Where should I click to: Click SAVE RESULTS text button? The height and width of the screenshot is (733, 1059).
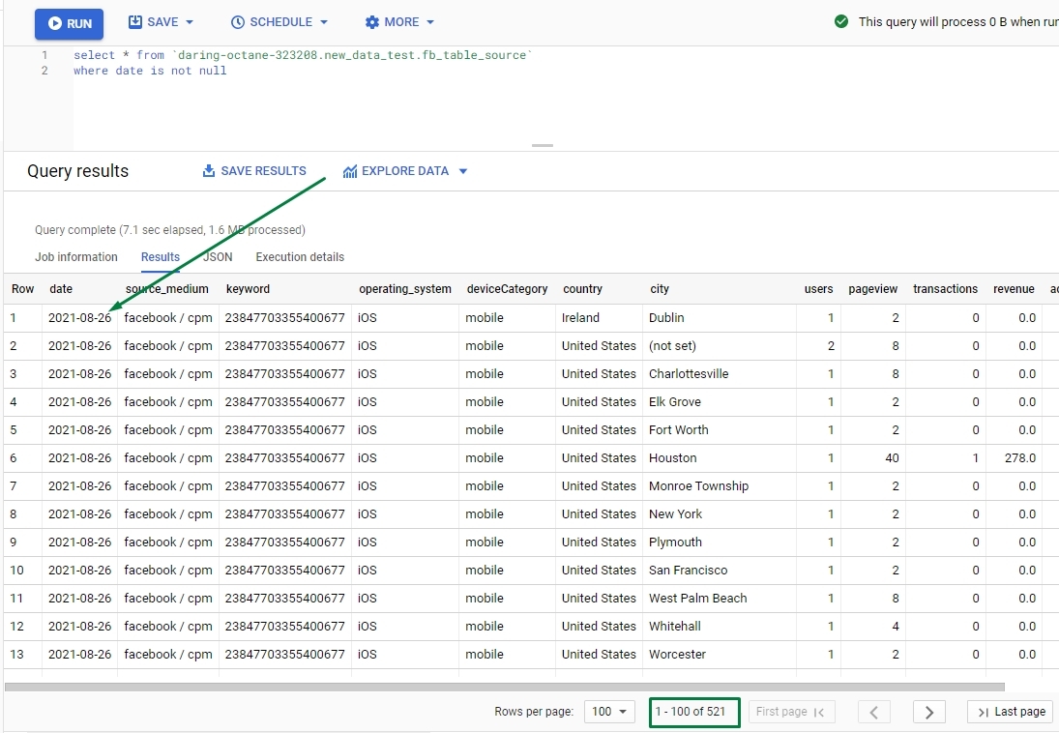point(263,171)
